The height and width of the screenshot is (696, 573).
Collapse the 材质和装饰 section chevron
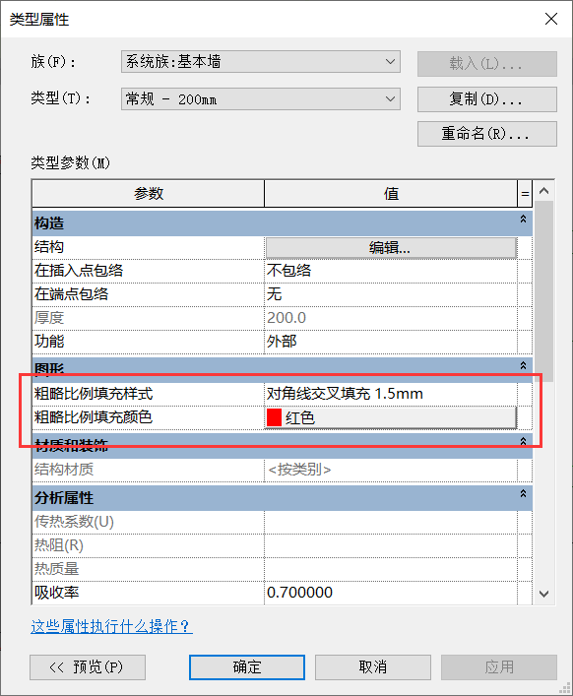[524, 441]
